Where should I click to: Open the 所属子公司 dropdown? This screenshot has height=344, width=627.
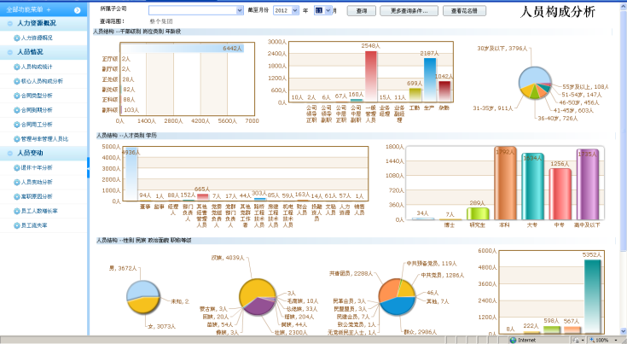point(239,10)
